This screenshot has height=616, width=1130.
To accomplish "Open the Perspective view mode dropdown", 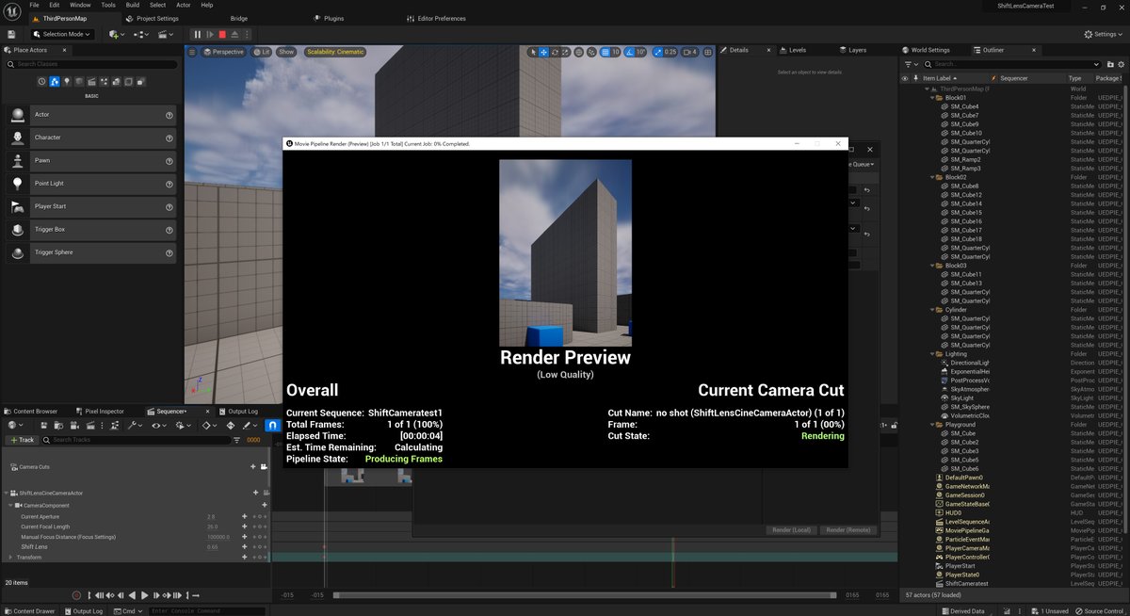I will click(224, 52).
